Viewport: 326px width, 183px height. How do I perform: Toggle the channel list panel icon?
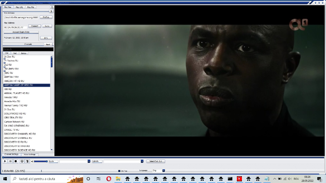(27, 161)
